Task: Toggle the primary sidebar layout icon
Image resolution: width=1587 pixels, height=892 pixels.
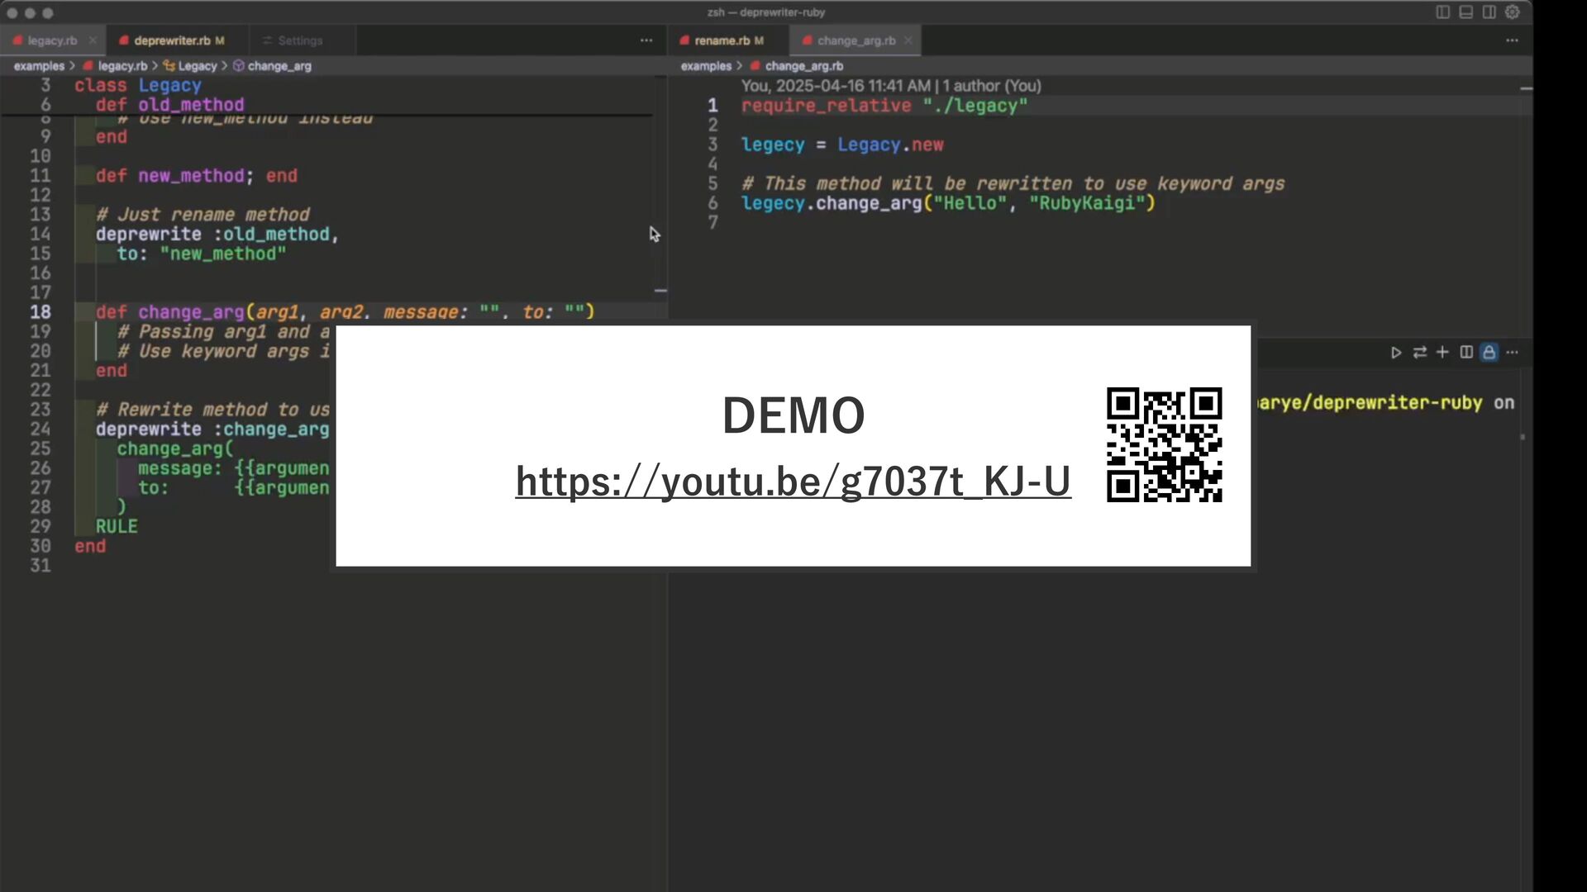Action: [x=1442, y=12]
